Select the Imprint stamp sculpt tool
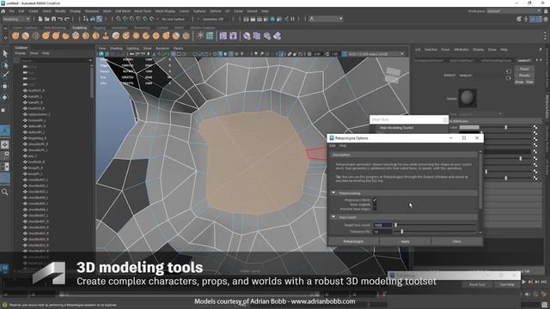The height and width of the screenshot is (309, 550). click(106, 36)
